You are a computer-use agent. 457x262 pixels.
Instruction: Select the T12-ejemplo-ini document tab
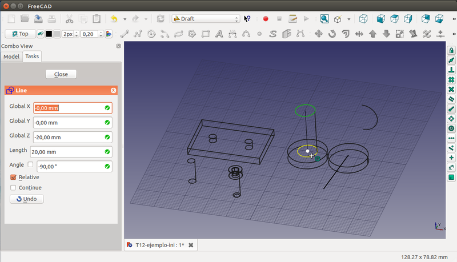pyautogui.click(x=159, y=245)
